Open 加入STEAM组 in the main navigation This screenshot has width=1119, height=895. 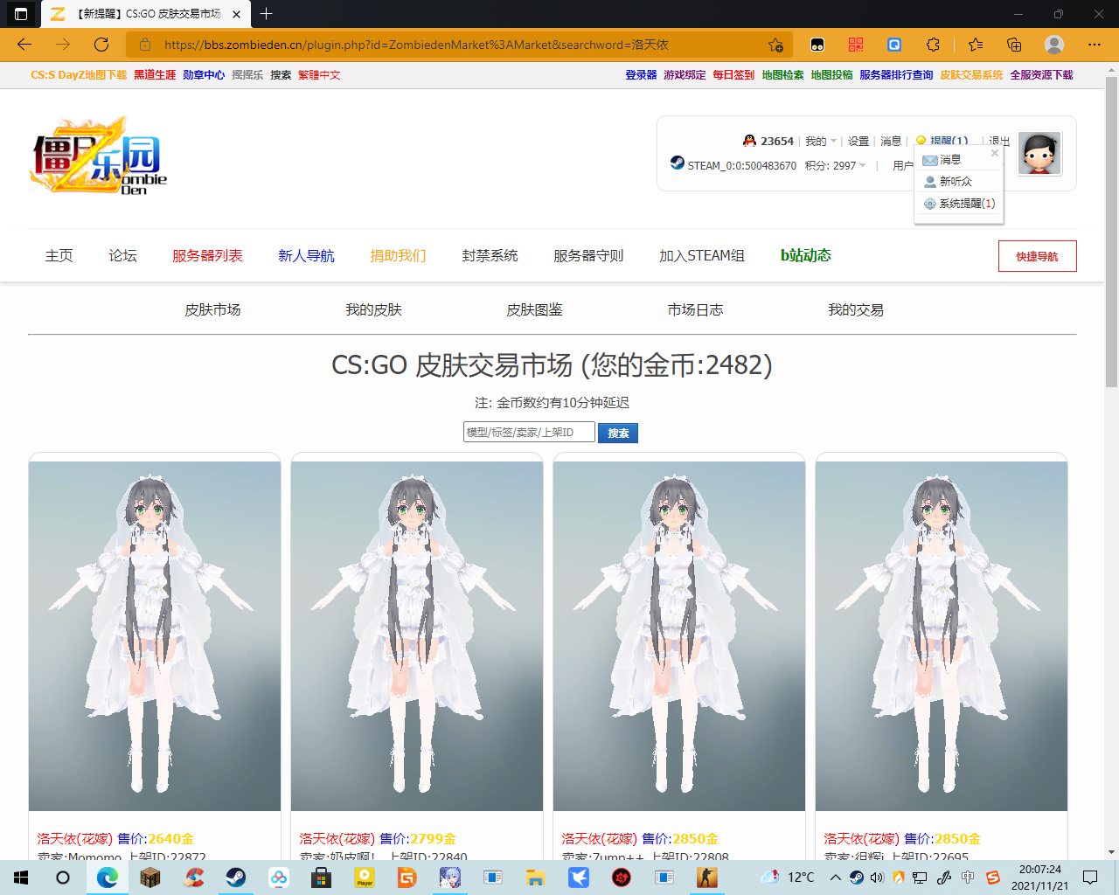pyautogui.click(x=702, y=256)
